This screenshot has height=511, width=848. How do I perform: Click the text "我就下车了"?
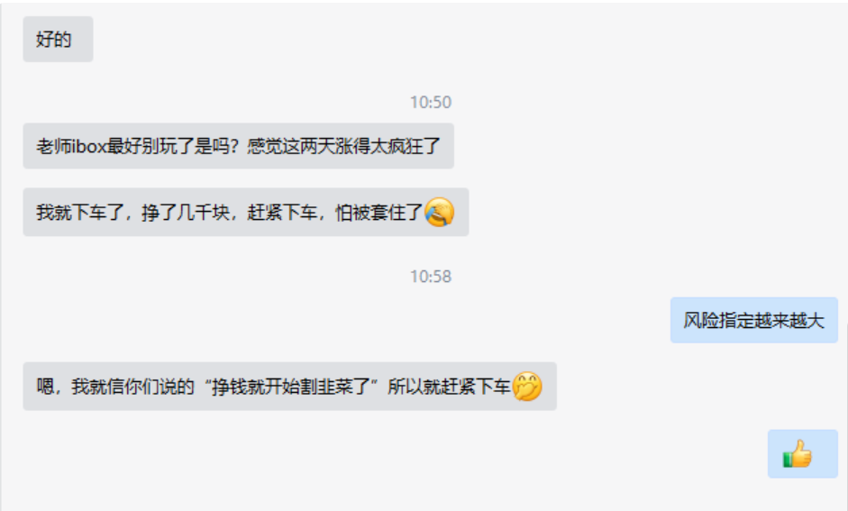click(80, 213)
